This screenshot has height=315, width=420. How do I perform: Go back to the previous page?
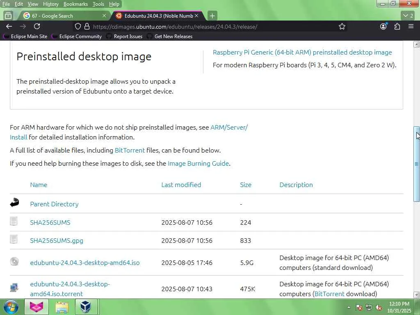click(x=9, y=27)
